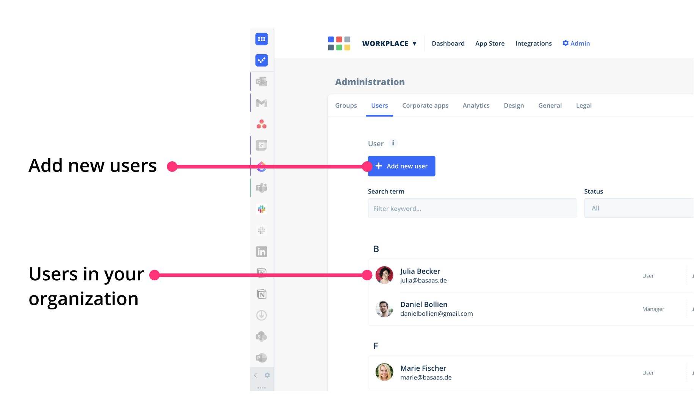
Task: Open the grayed-out Slack icon
Action: (262, 230)
